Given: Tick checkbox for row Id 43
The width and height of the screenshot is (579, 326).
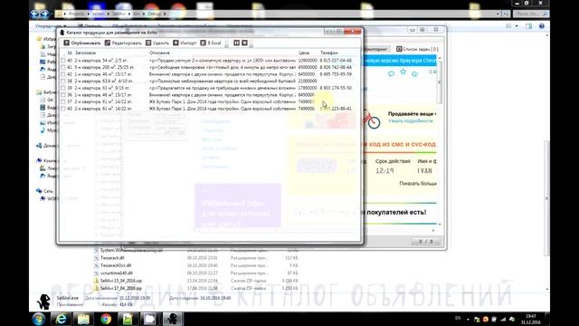Looking at the screenshot, I should click(x=63, y=109).
